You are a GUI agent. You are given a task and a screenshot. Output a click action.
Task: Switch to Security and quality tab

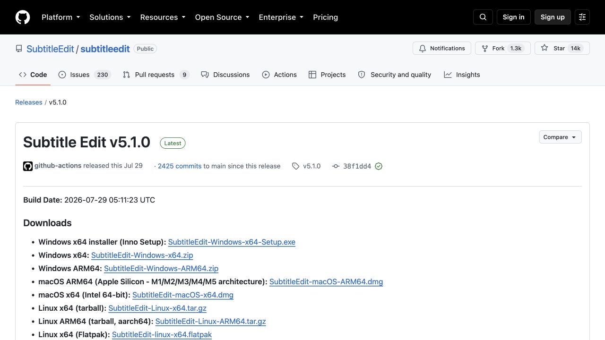pyautogui.click(x=395, y=75)
